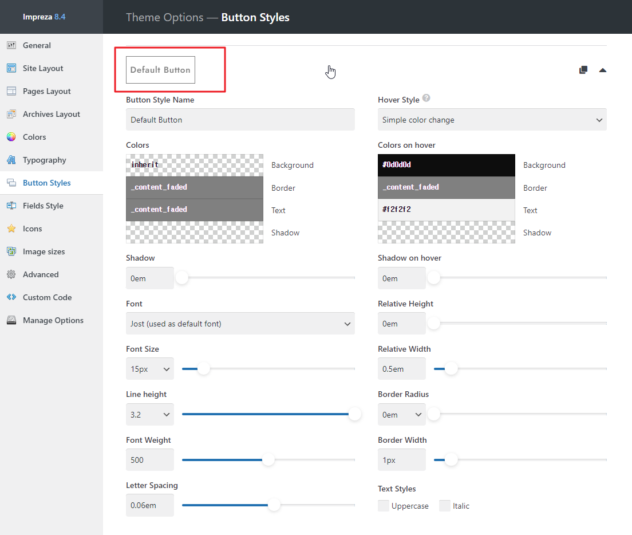The image size is (632, 535).
Task: Click the Relative Height value field
Action: tap(401, 323)
